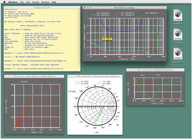Click the 'MacSpice 3 -> source' console line
The width and height of the screenshot is (192, 140).
[x=34, y=69]
